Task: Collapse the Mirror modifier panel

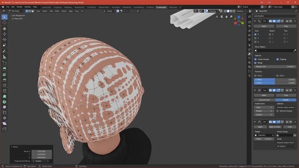Action: pyautogui.click(x=255, y=21)
